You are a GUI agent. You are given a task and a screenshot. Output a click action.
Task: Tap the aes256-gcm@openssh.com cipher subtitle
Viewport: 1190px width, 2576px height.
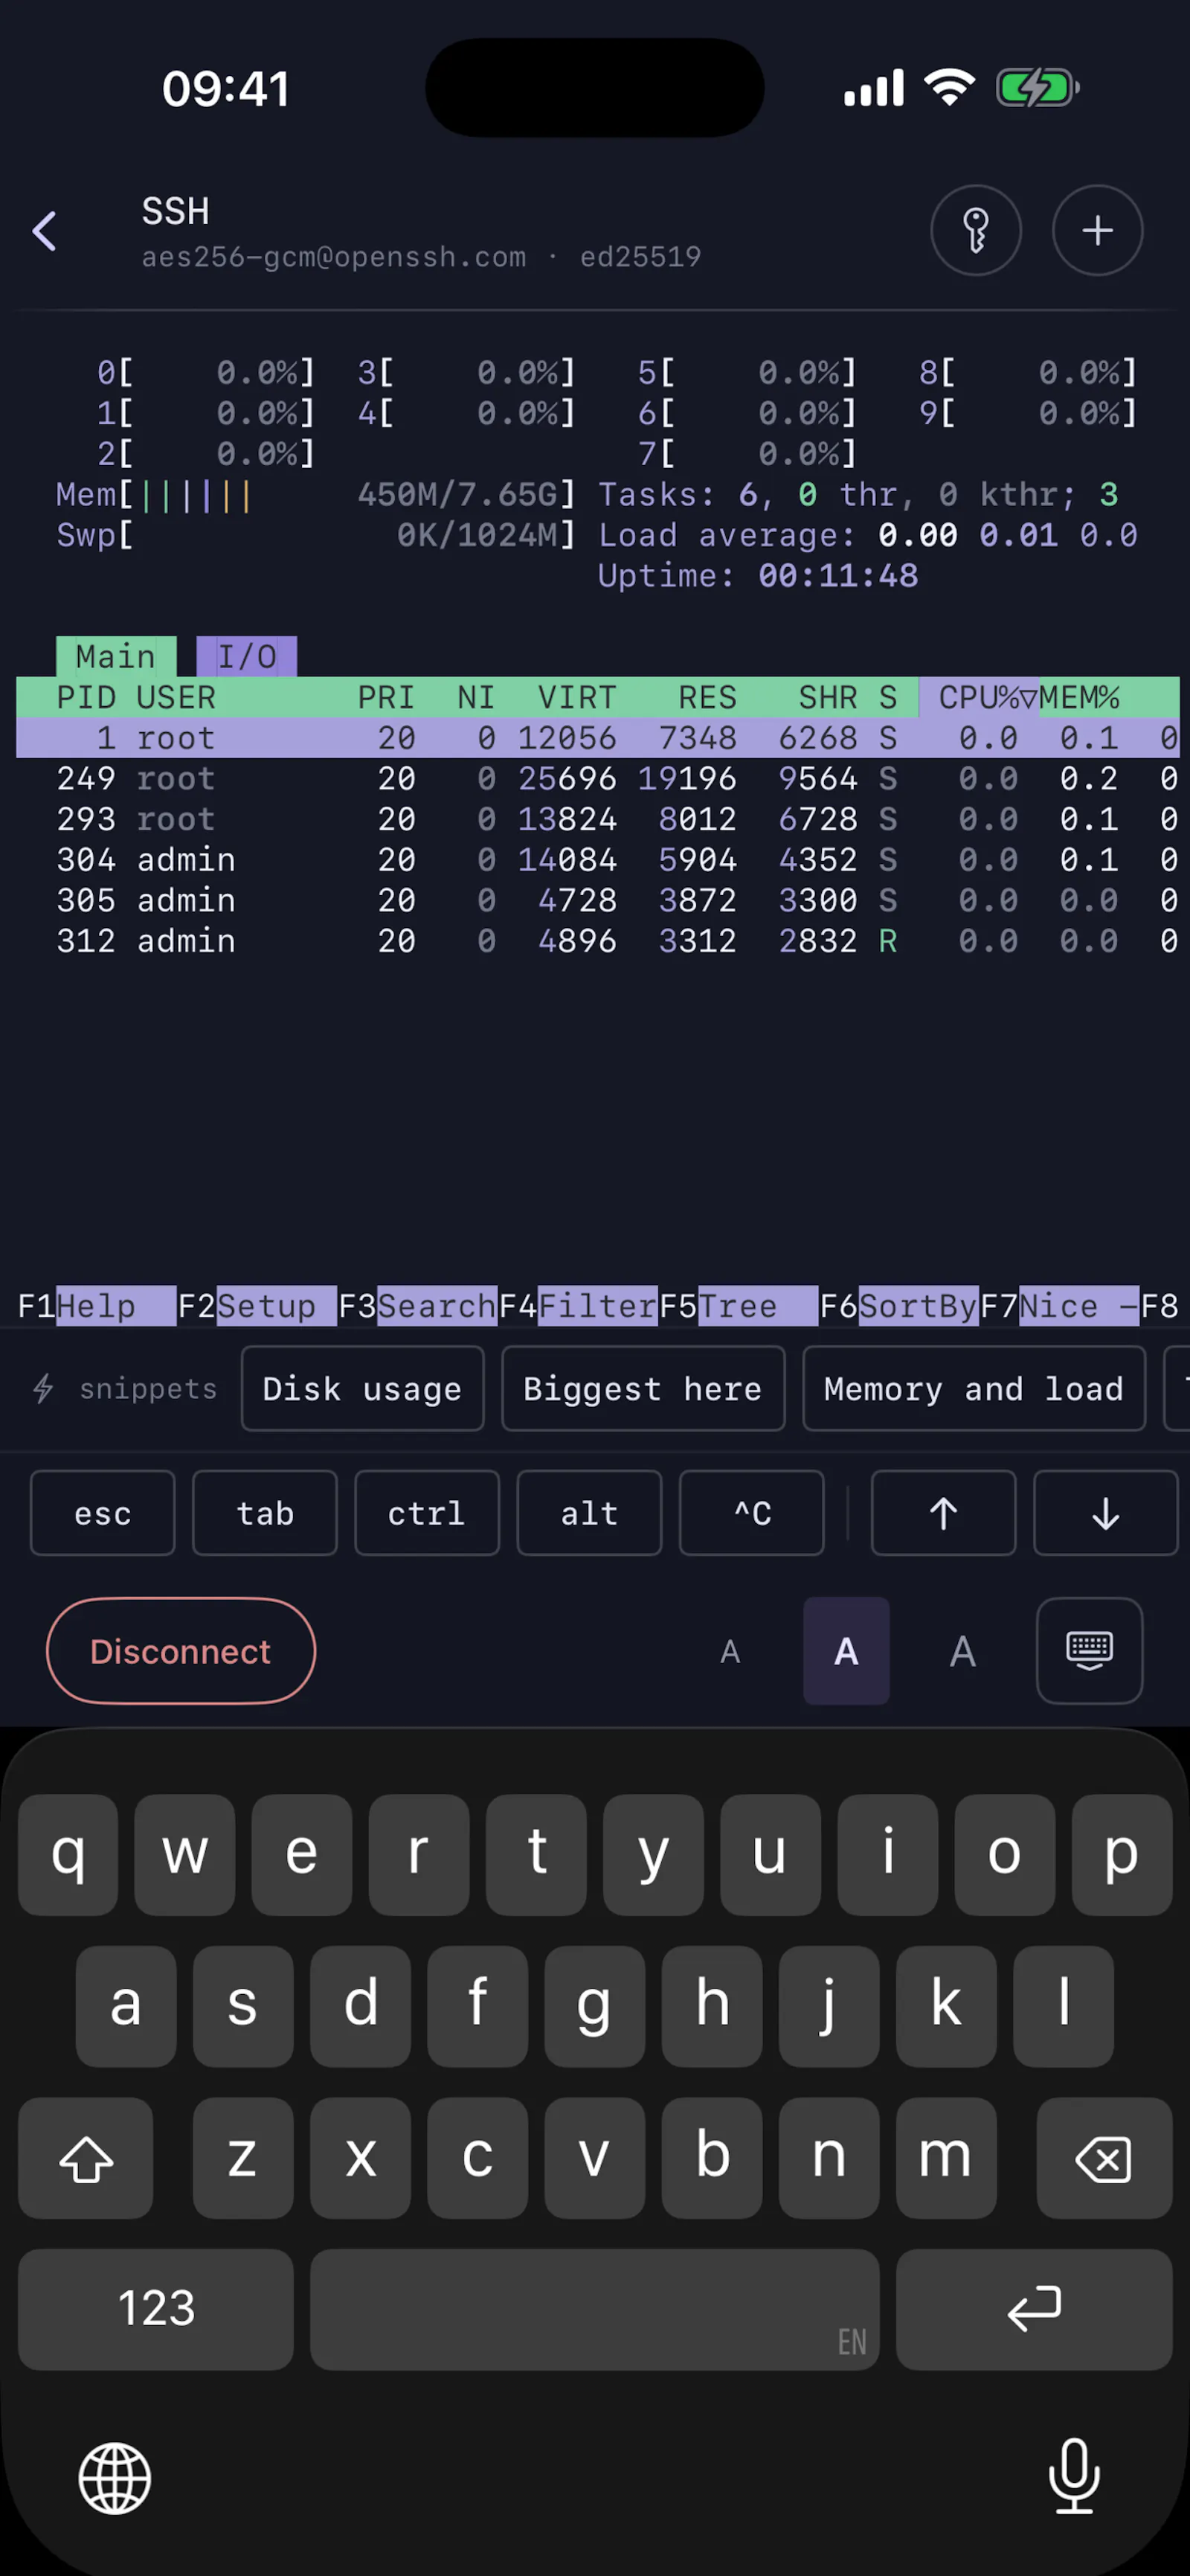pos(334,257)
